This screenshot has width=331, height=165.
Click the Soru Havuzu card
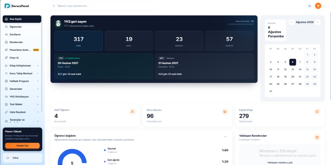pos(187,116)
